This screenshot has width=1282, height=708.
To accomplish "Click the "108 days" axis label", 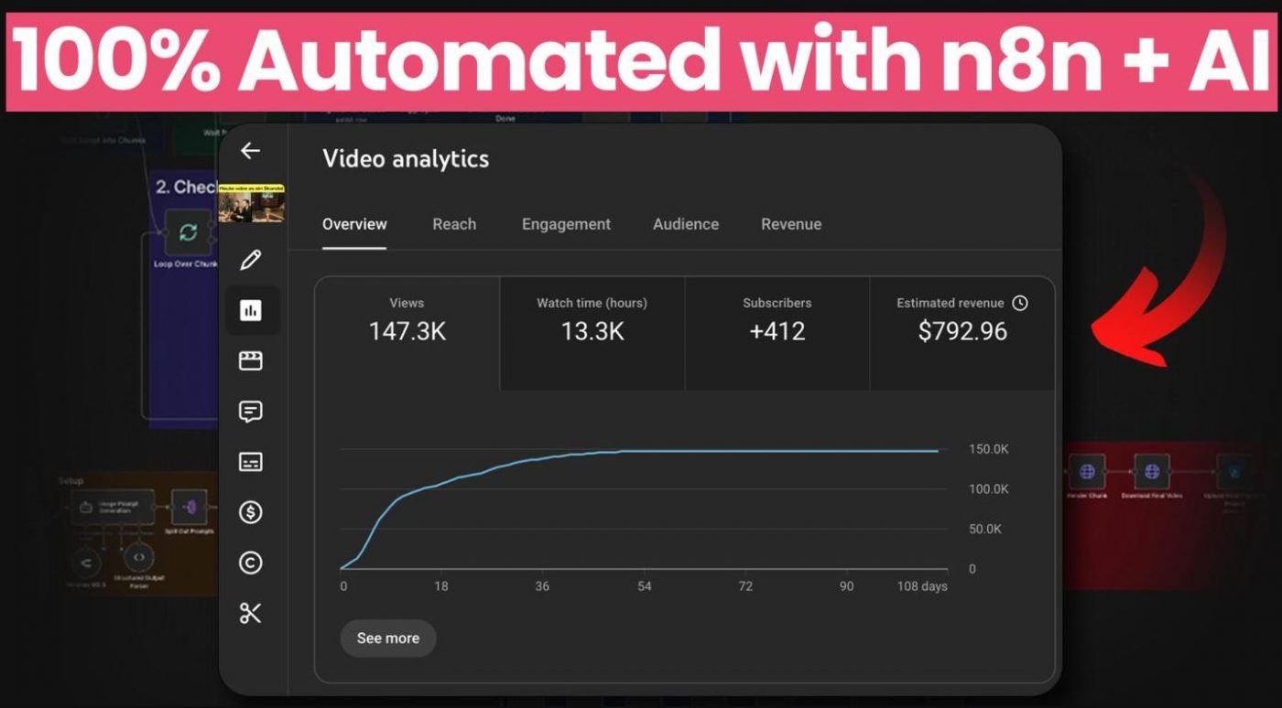I will 922,586.
